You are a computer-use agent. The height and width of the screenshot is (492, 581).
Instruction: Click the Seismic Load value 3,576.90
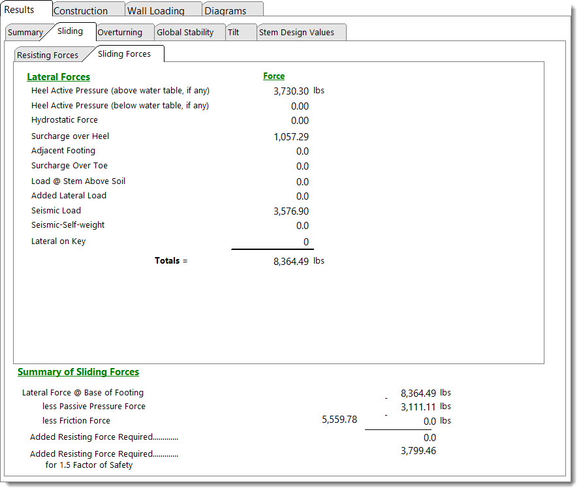[291, 211]
